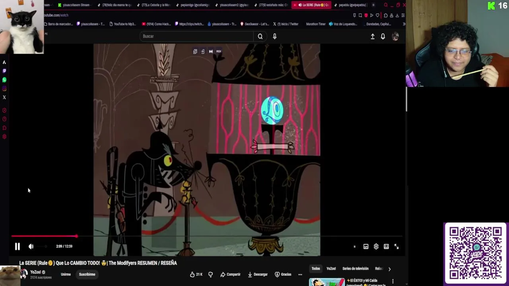The image size is (509, 286).
Task: Open a new browser tab
Action: click(x=373, y=5)
